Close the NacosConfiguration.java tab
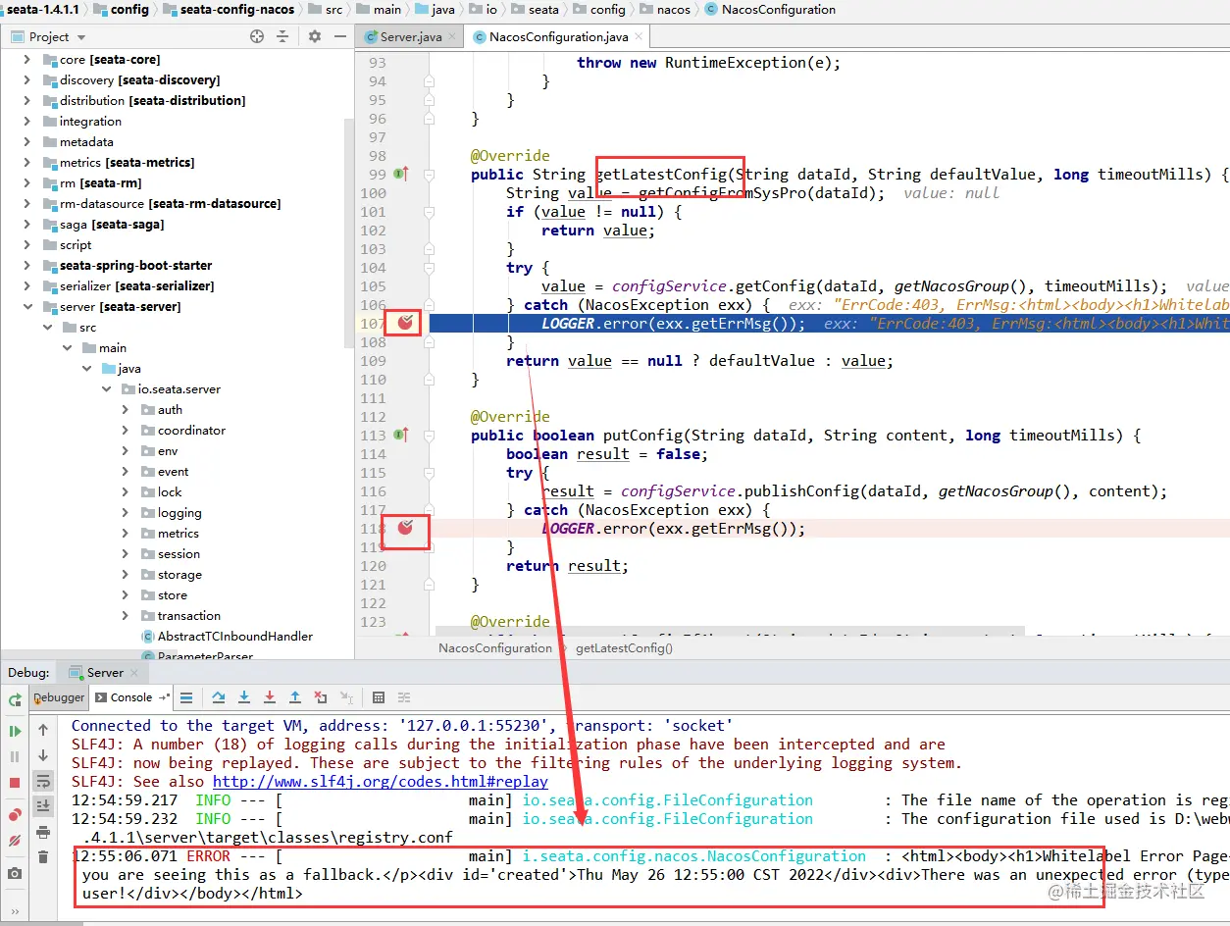The width and height of the screenshot is (1230, 926). click(640, 37)
